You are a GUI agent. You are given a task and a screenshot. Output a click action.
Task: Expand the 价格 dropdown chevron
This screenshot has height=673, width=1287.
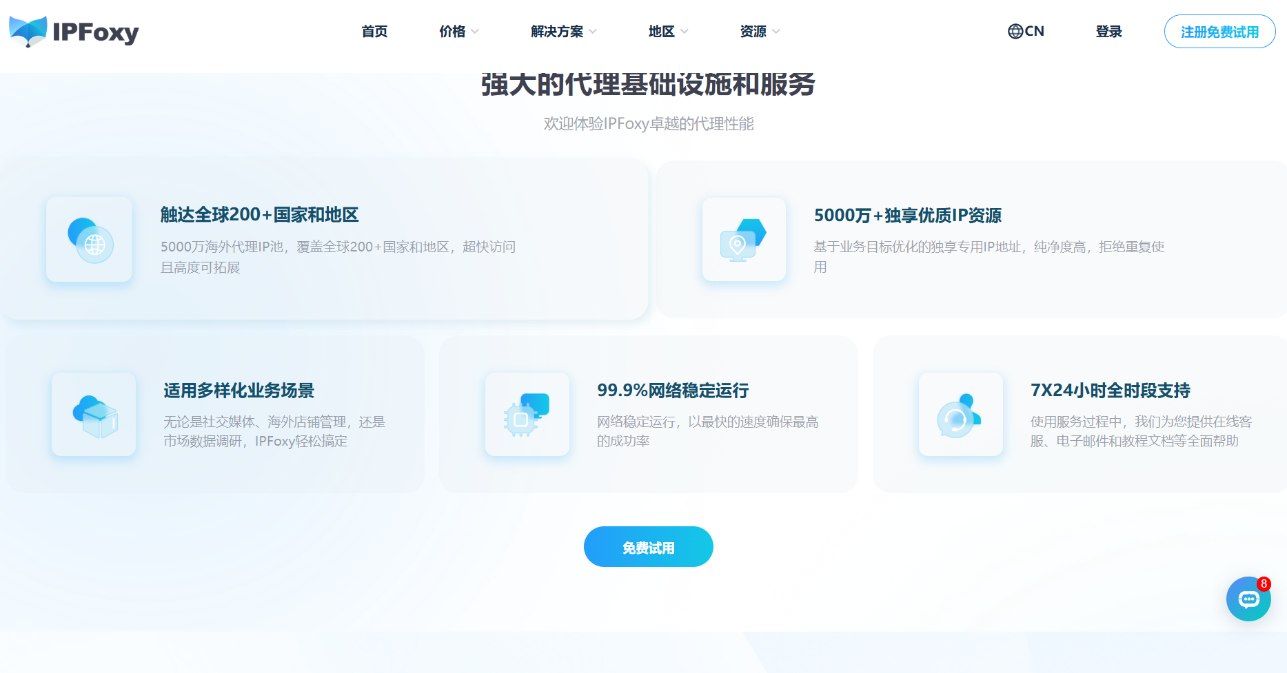475,32
